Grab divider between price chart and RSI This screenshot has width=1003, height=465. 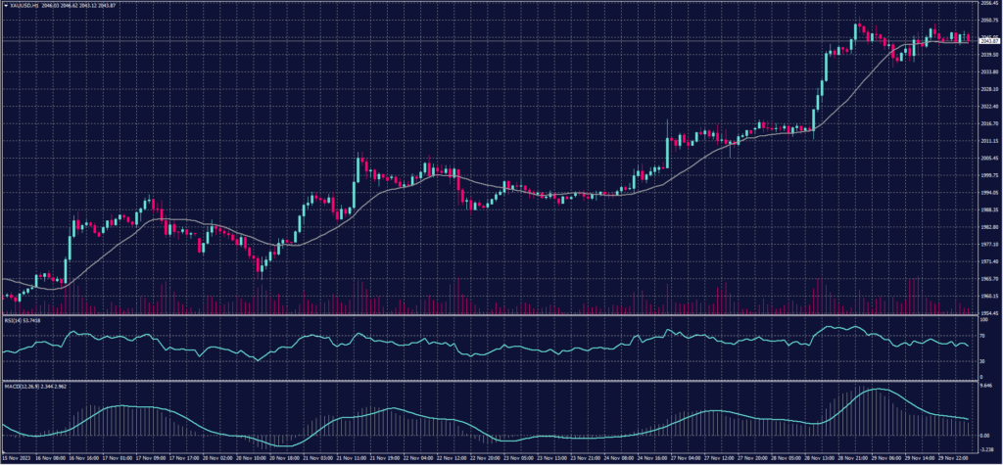point(490,315)
